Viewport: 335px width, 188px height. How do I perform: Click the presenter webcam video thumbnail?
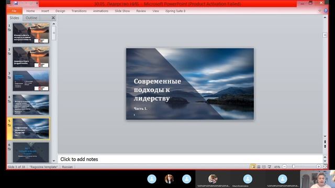coord(318,179)
